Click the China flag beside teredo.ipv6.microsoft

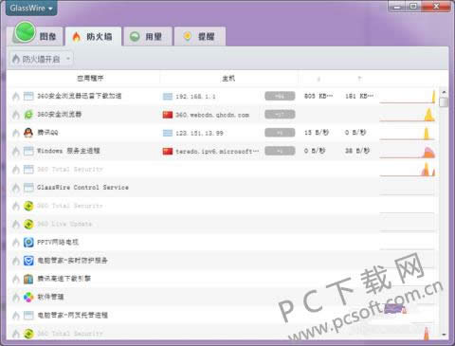coord(168,152)
